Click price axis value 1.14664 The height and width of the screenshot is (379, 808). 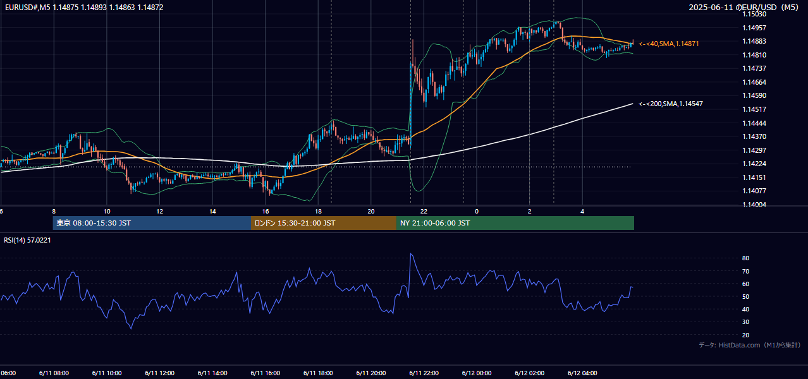(754, 82)
